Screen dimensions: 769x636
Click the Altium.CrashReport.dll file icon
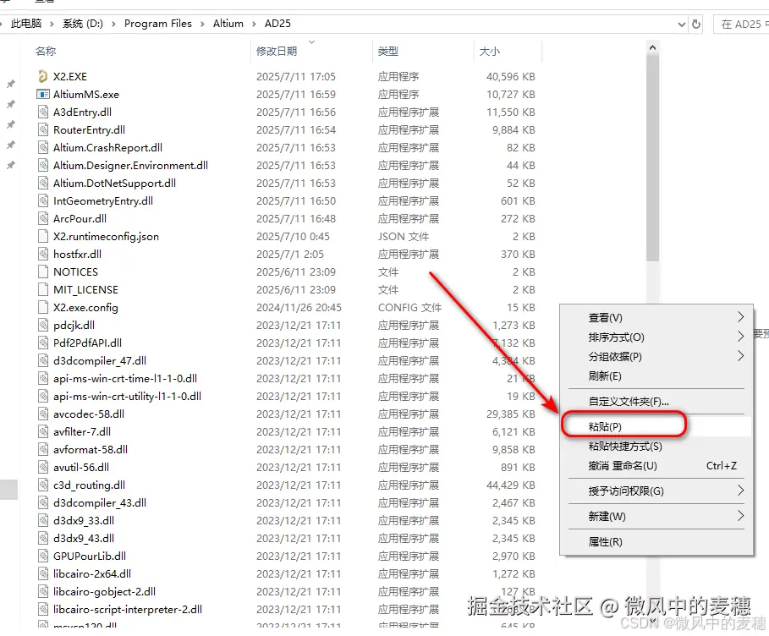pos(43,148)
